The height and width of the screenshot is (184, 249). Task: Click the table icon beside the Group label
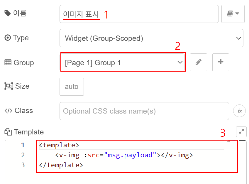pyautogui.click(x=8, y=63)
